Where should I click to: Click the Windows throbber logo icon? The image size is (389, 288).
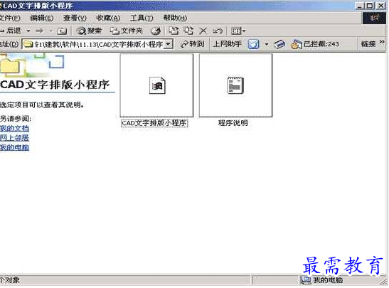pos(374,18)
